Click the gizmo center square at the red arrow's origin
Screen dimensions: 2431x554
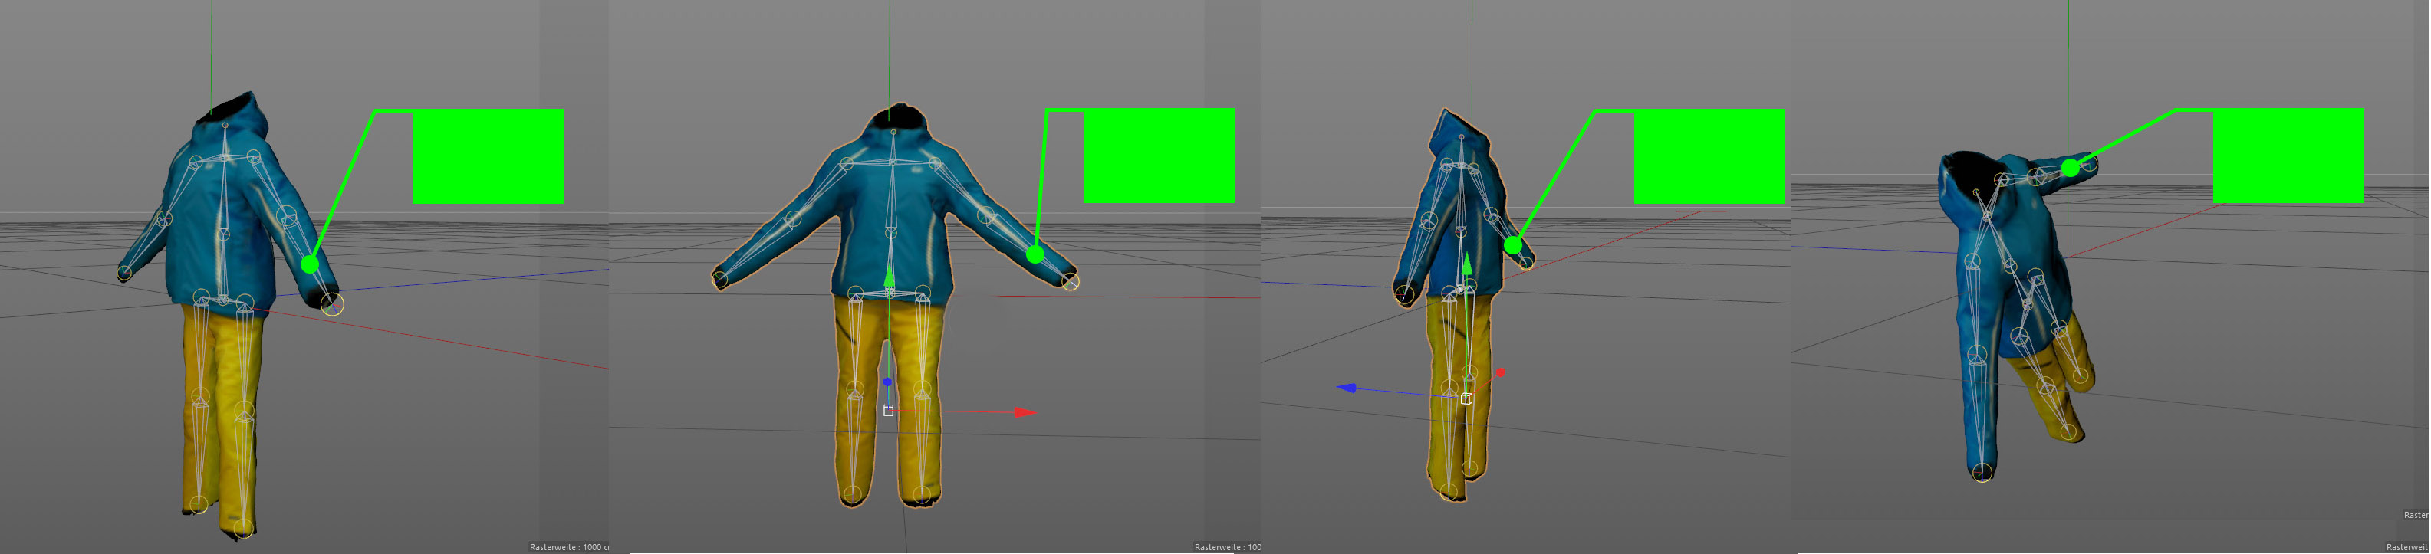point(888,410)
